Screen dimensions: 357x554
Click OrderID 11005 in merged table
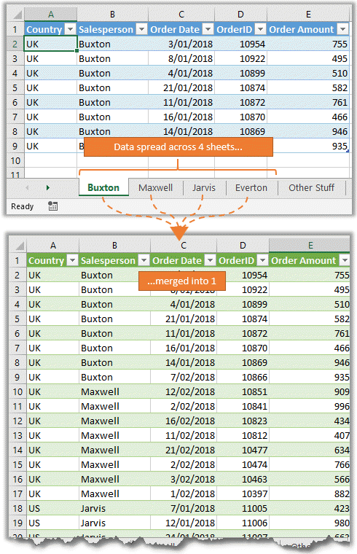[x=243, y=508]
